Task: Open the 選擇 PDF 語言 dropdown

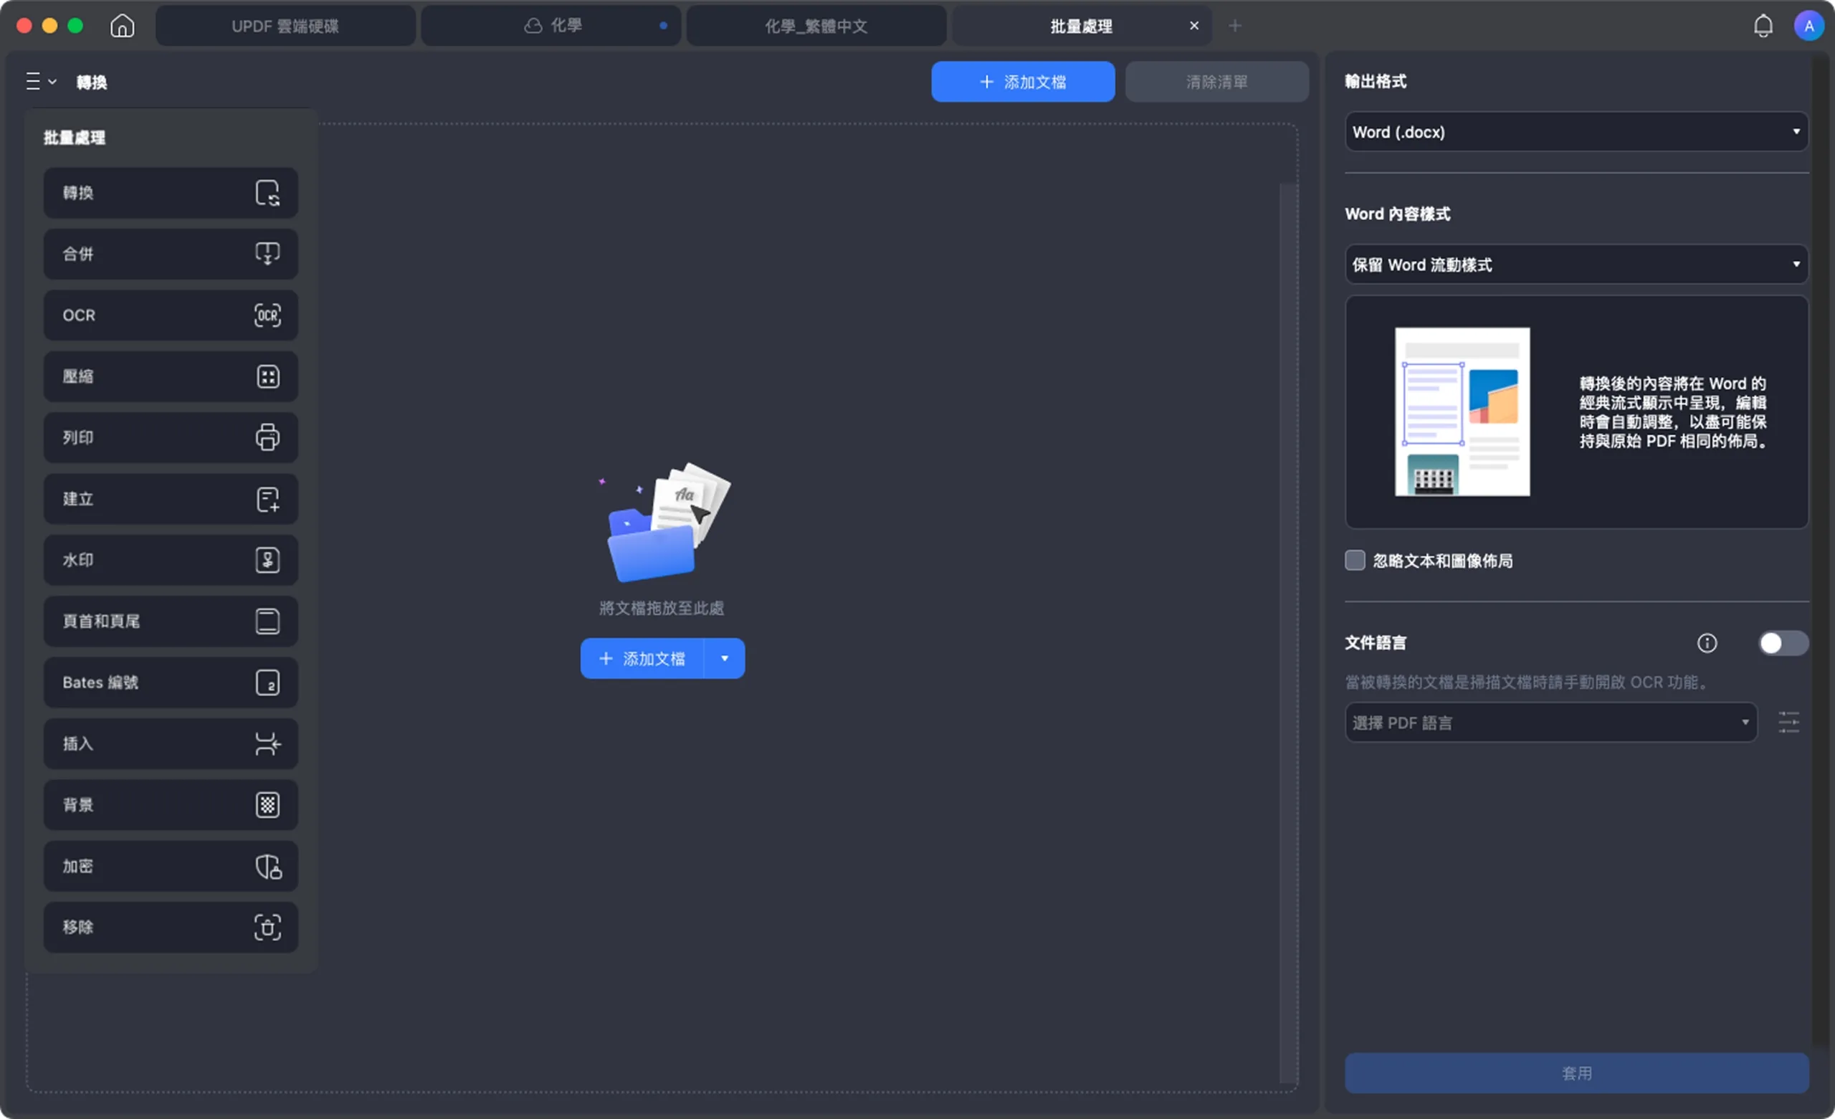Action: 1550,723
